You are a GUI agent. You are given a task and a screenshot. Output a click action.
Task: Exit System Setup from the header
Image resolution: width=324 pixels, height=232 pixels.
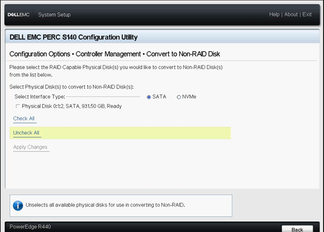(307, 15)
